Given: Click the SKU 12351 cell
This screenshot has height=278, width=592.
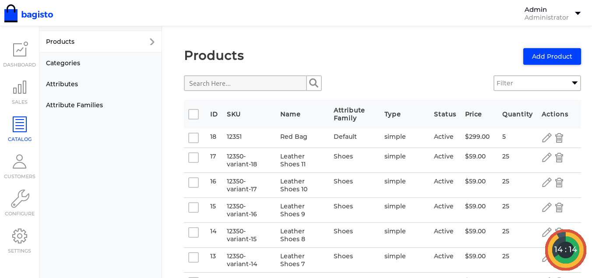Looking at the screenshot, I should 234,137.
